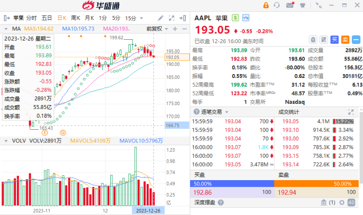The height and width of the screenshot is (215, 363).
Task: Open help for 深度摆盘
Action: pos(221,203)
